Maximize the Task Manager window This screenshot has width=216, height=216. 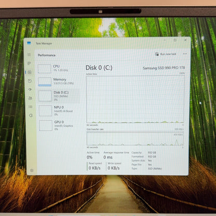pos(175,40)
